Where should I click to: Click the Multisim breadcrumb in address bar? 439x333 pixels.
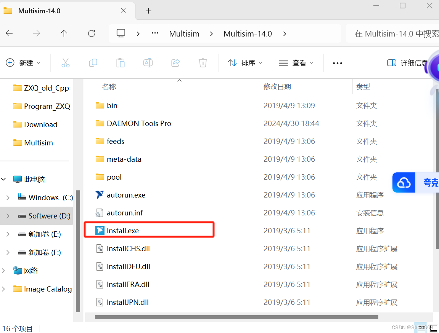(x=184, y=34)
